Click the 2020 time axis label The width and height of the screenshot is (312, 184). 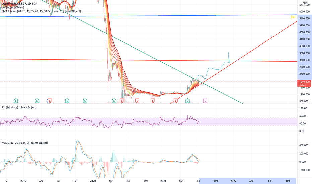pos(93,181)
